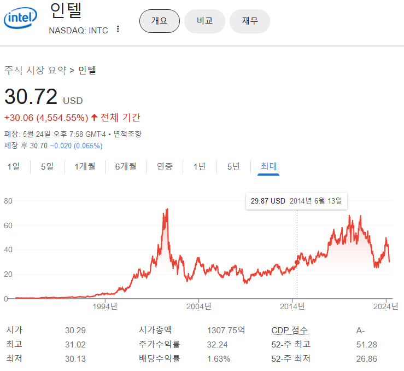Click the 최저 value 30.13
Viewport: 404px width, 371px height.
75,359
